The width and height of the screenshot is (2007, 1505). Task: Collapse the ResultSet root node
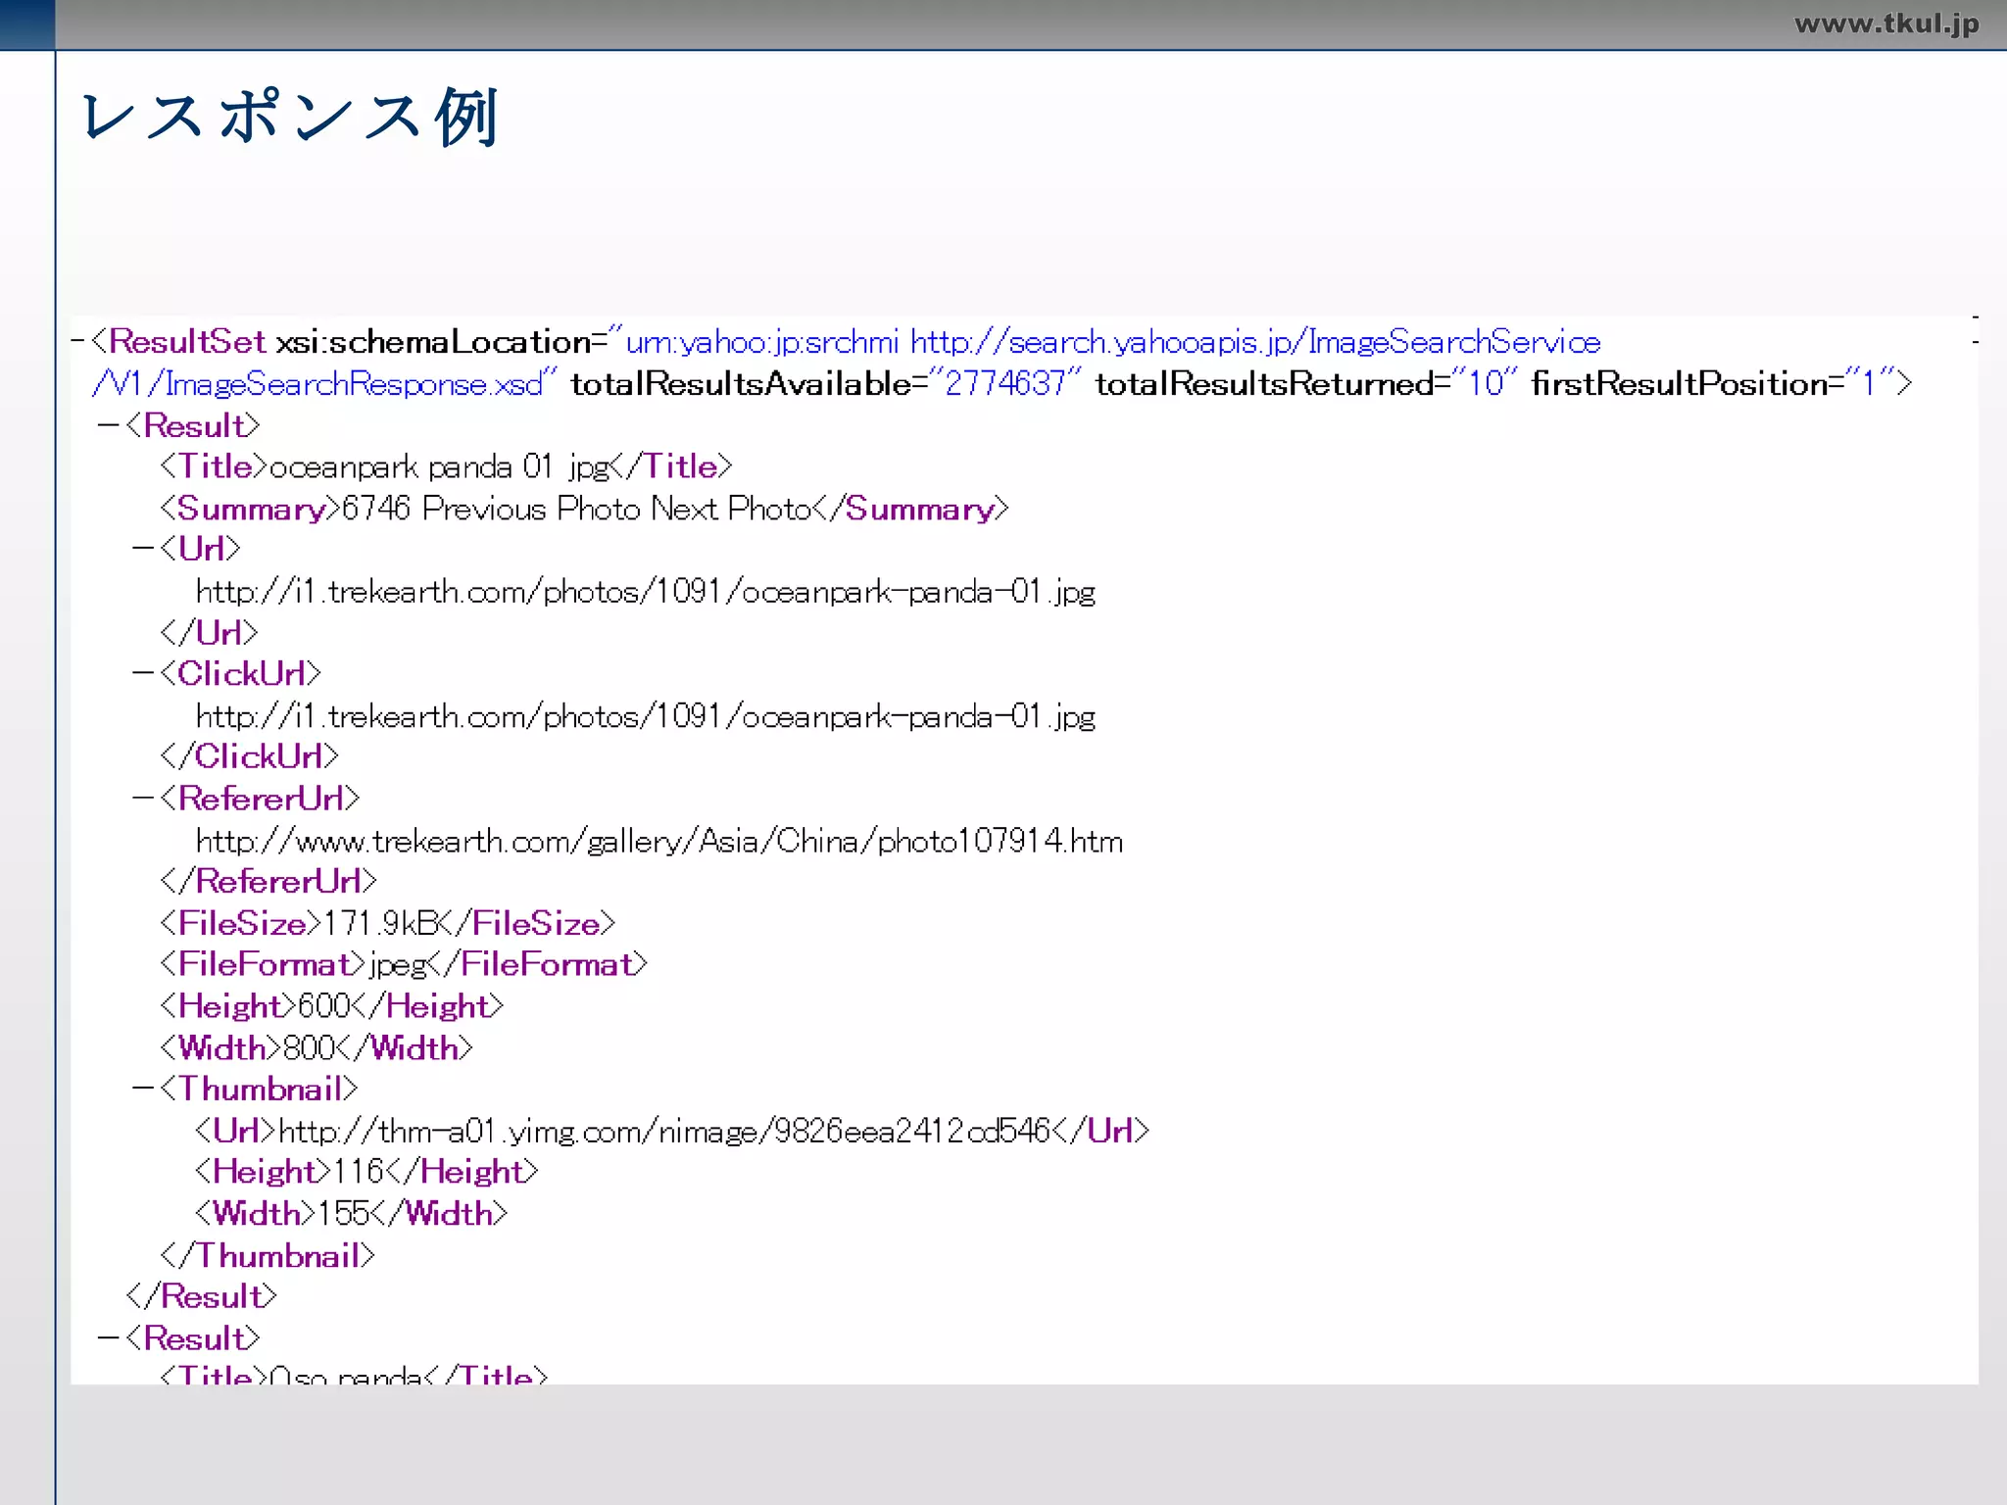pyautogui.click(x=77, y=342)
